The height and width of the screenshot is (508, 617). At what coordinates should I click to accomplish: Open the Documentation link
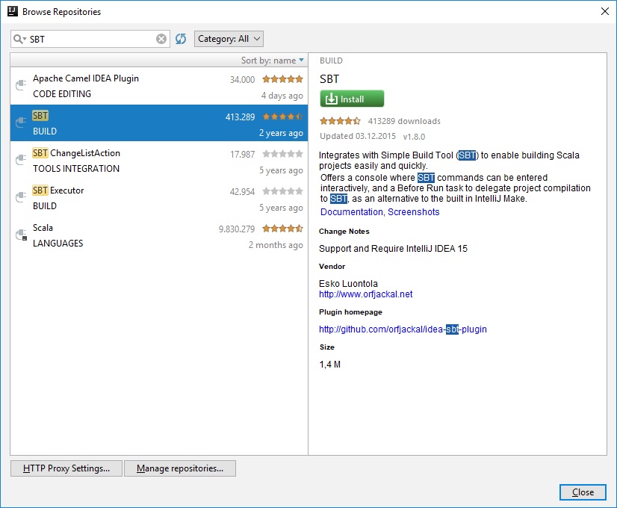[x=351, y=211]
